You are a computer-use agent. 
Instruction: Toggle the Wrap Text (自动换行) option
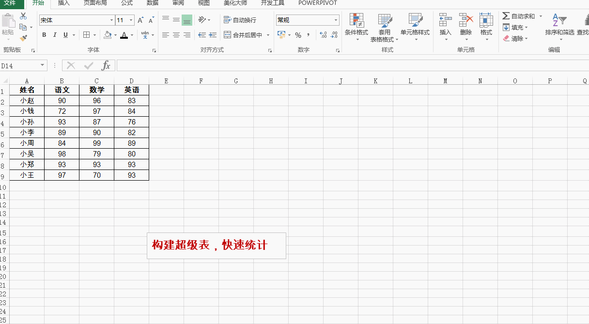240,20
